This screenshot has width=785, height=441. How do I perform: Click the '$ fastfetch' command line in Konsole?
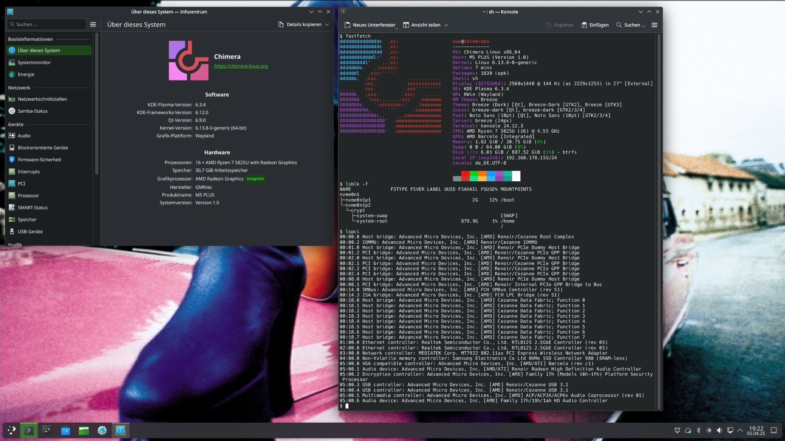[x=355, y=36]
